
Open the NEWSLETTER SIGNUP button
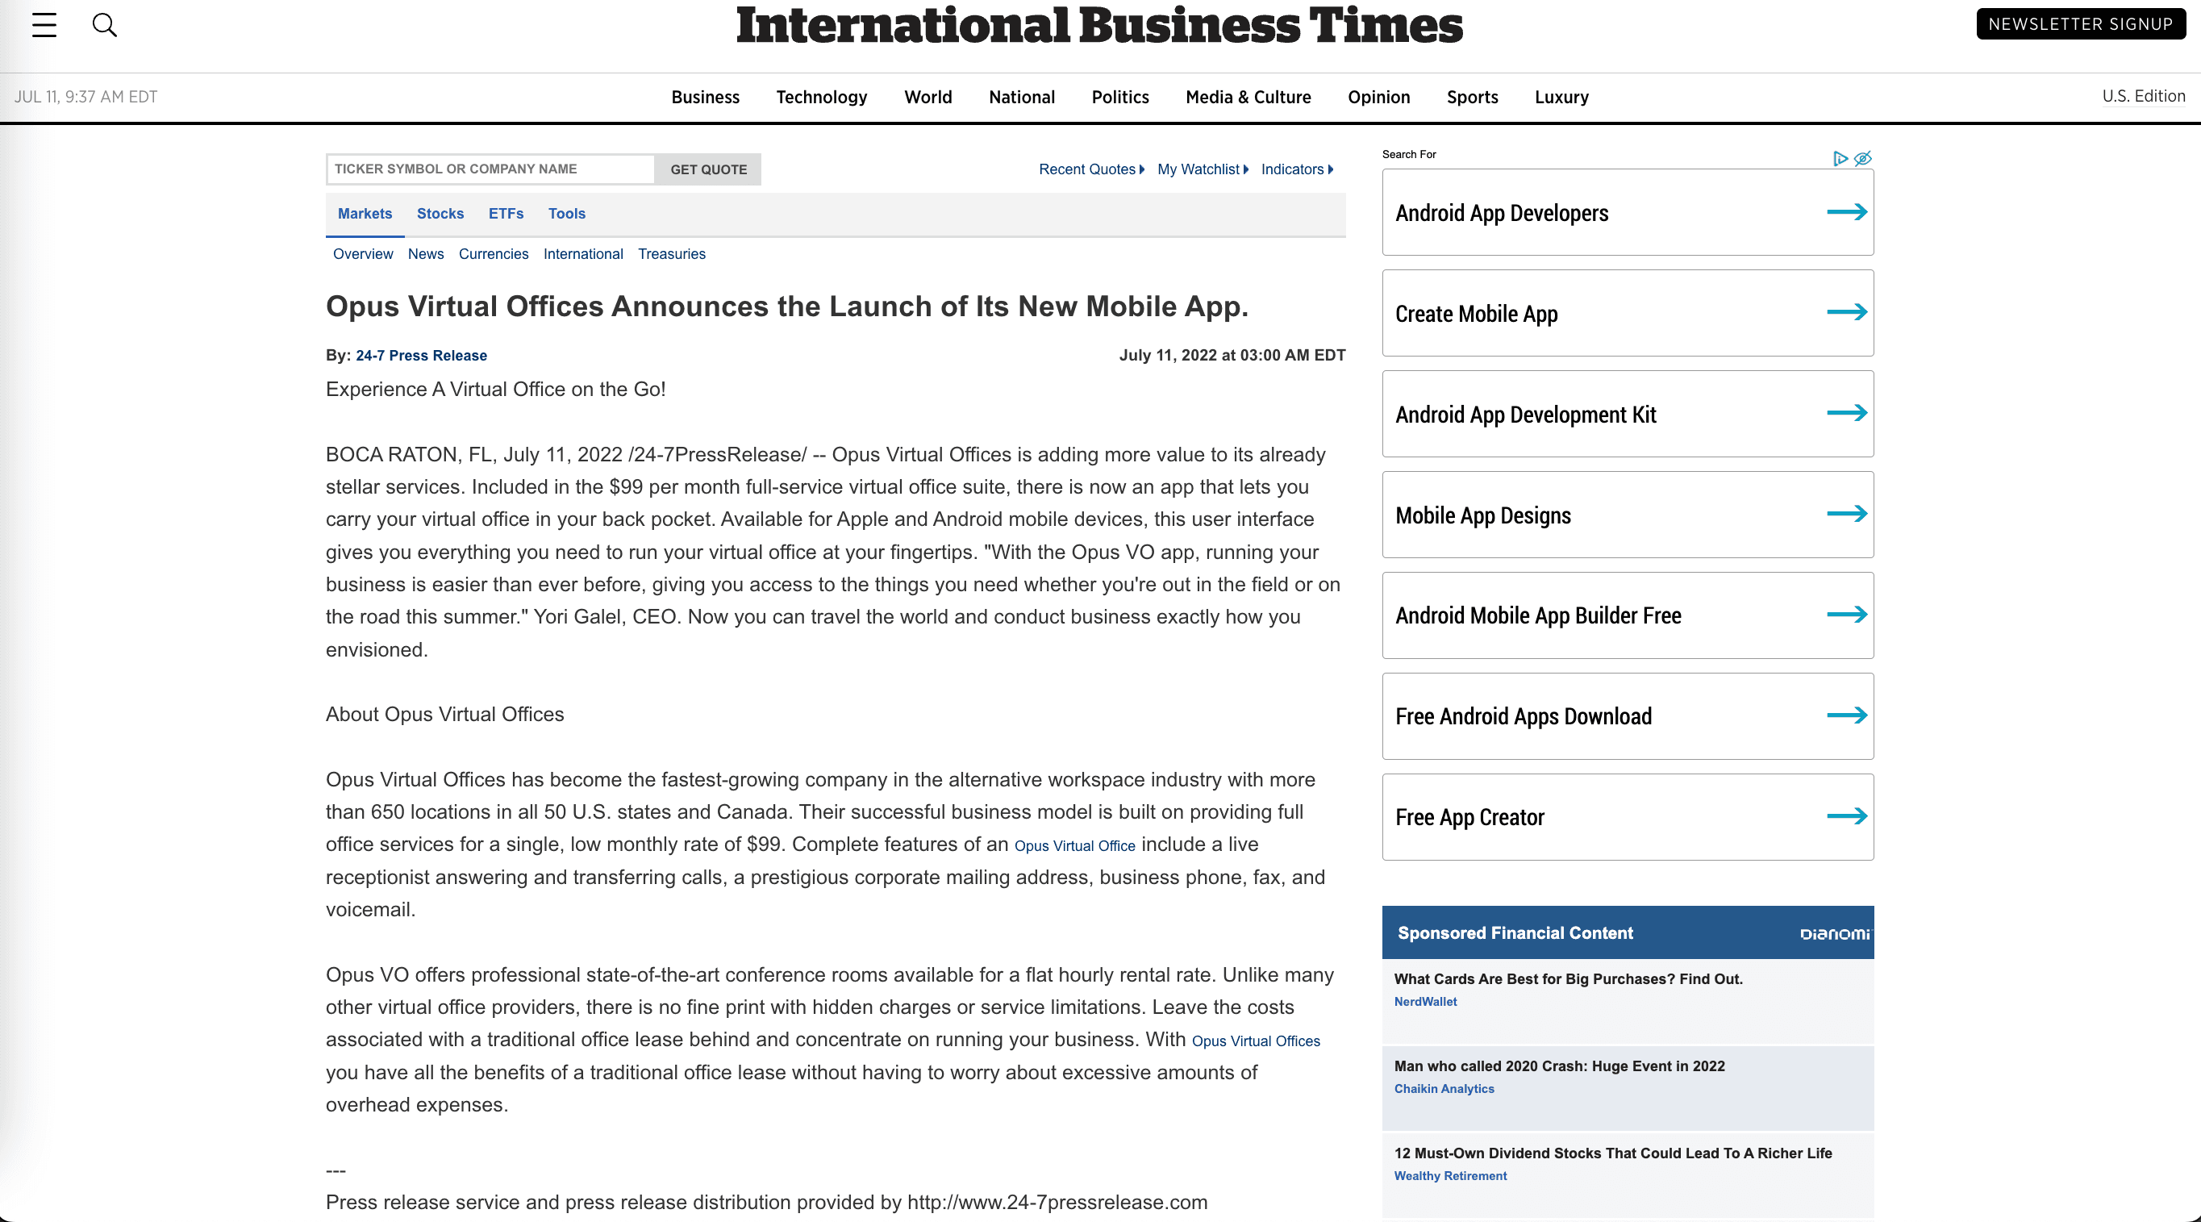pos(2080,23)
